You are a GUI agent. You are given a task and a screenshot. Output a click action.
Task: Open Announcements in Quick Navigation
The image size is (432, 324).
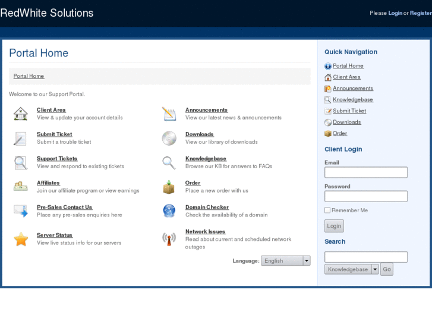(352, 89)
